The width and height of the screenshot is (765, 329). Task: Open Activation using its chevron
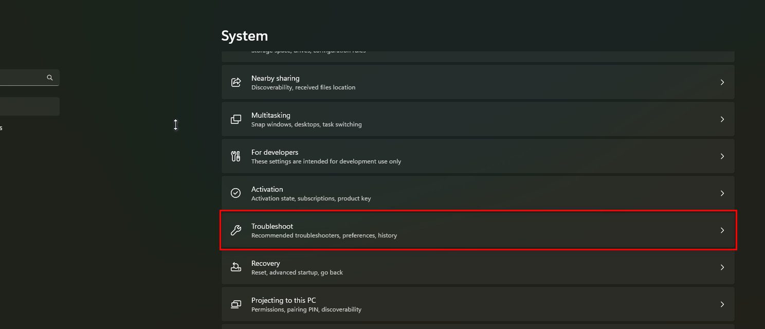point(722,193)
